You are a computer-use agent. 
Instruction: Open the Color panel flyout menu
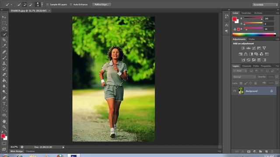[277, 13]
